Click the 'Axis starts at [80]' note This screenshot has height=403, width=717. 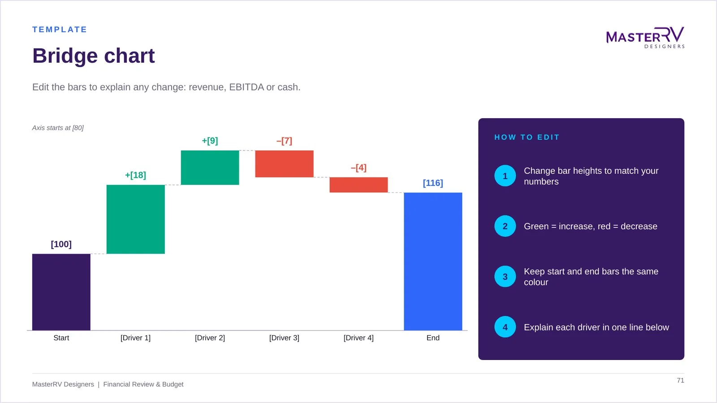(58, 128)
